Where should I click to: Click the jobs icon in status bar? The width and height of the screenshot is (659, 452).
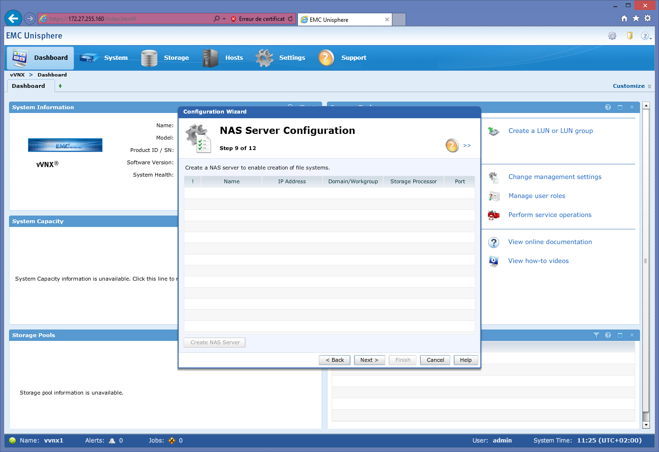[172, 441]
